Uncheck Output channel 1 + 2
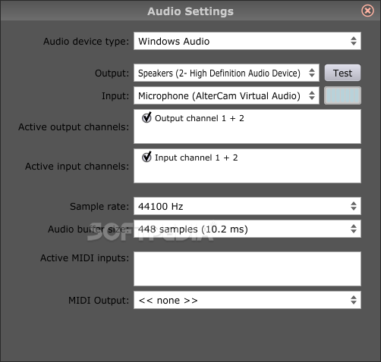 [146, 117]
